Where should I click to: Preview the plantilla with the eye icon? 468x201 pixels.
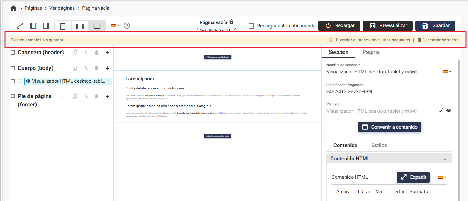point(449,110)
